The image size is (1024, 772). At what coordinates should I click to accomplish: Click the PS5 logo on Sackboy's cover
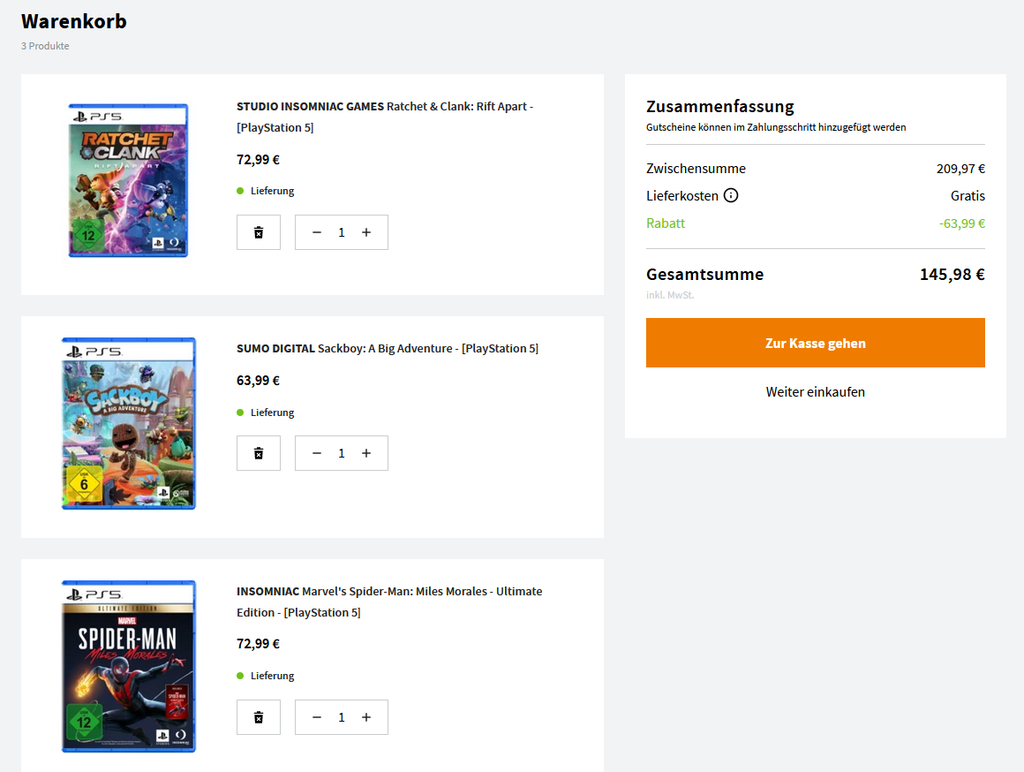94,350
